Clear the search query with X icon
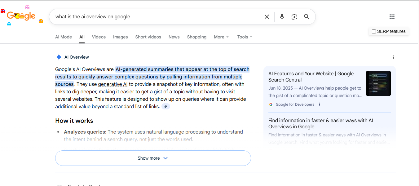Image resolution: width=419 pixels, height=186 pixels. tap(267, 17)
